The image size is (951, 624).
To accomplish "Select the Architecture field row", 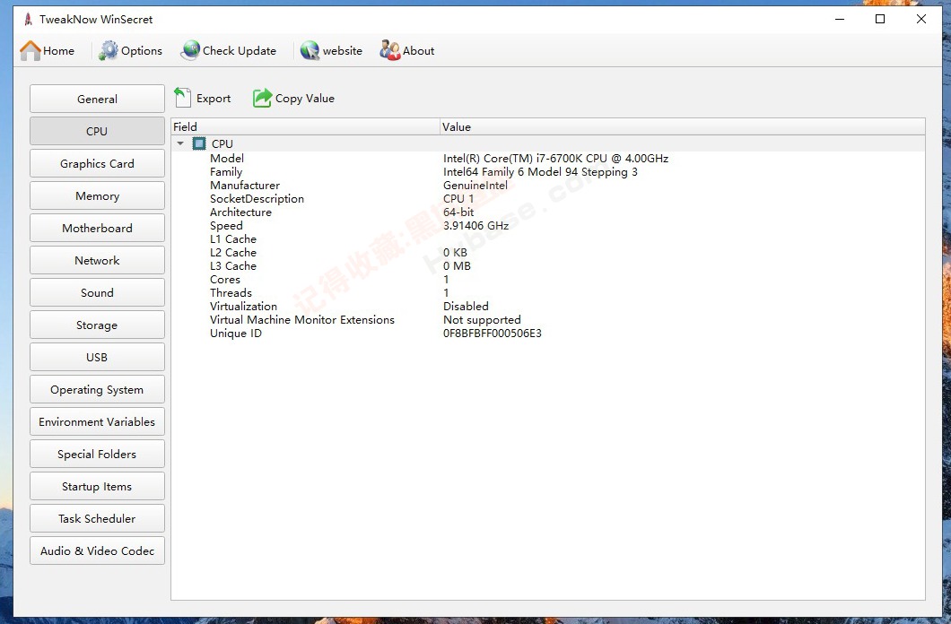I will (548, 212).
